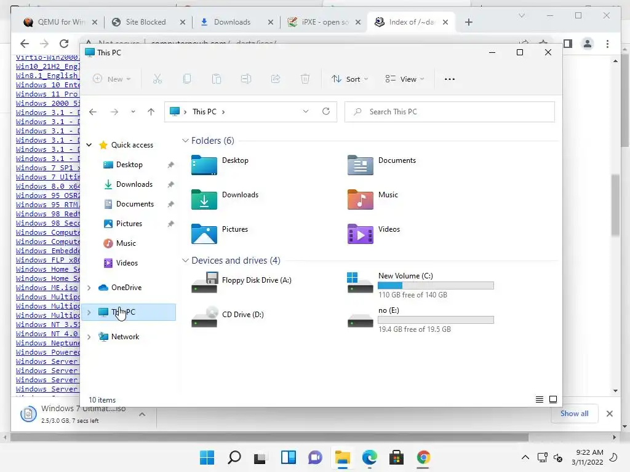This screenshot has width=630, height=472.
Task: Refresh the This PC address bar
Action: click(326, 112)
